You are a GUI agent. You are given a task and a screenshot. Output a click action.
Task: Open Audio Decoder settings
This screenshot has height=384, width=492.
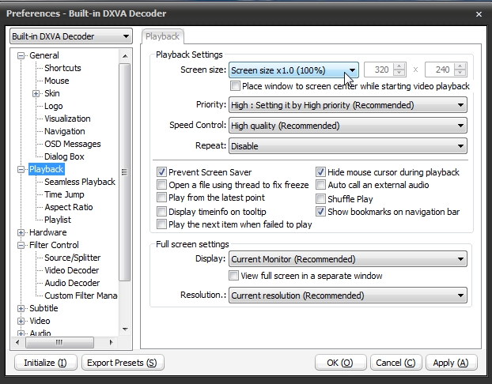(x=72, y=283)
